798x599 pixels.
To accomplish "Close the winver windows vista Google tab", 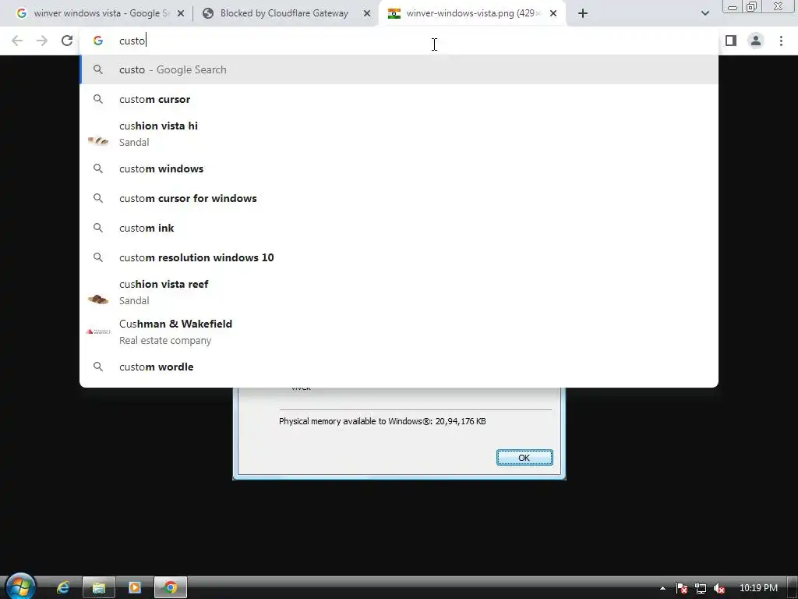I will (x=181, y=13).
